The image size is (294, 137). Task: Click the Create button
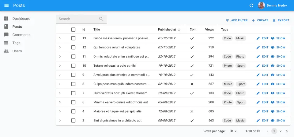coord(260,20)
